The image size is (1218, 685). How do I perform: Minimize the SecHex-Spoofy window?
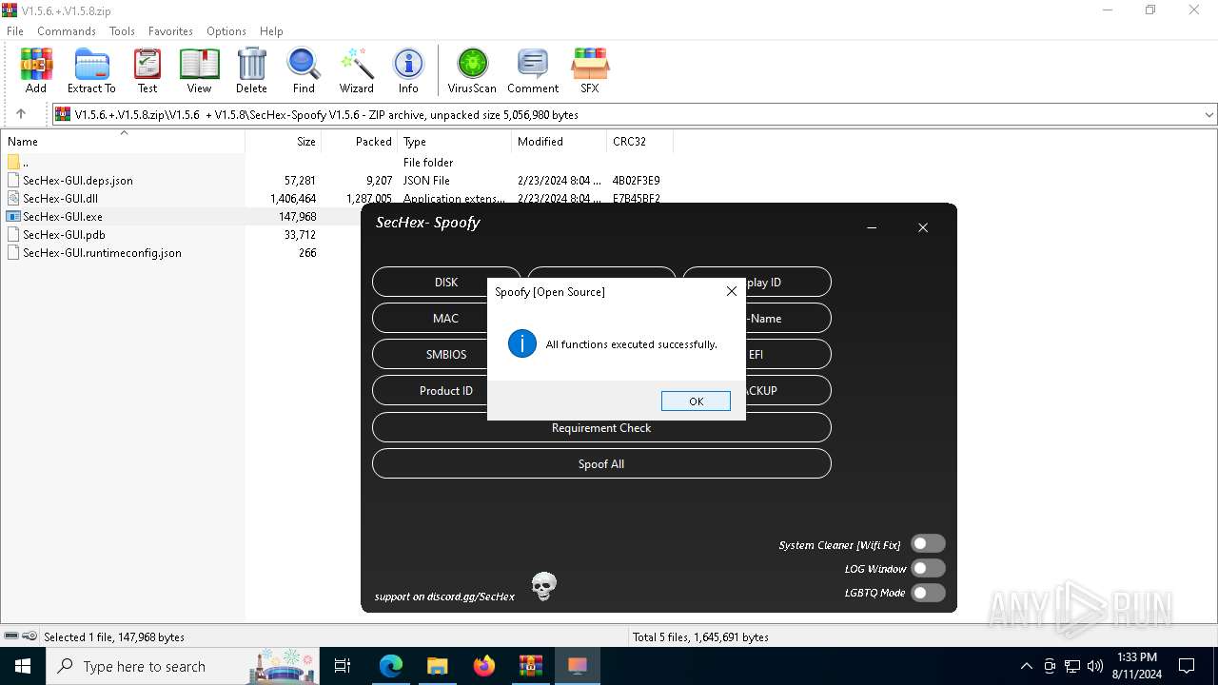click(x=873, y=227)
